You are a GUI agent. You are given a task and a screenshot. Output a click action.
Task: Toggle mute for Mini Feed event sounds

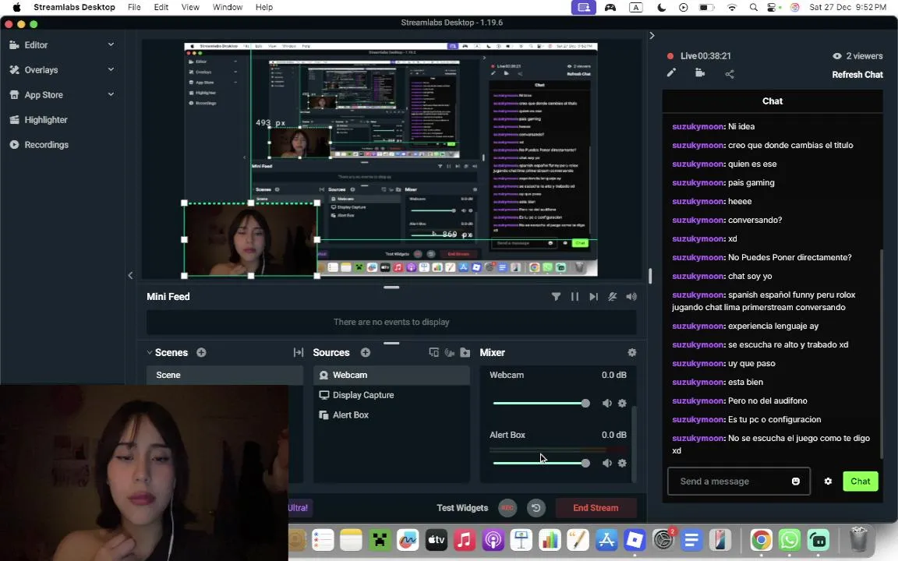coord(612,297)
